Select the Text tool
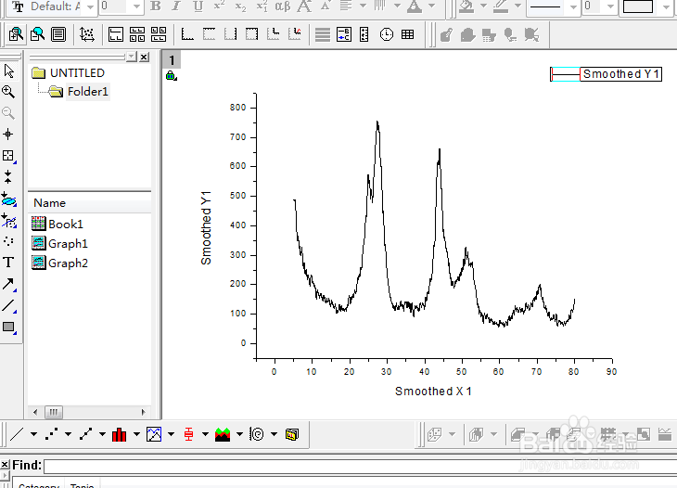Image resolution: width=677 pixels, height=488 pixels. pyautogui.click(x=8, y=263)
